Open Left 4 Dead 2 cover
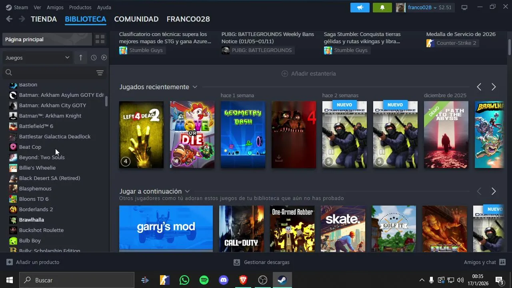 pyautogui.click(x=141, y=134)
